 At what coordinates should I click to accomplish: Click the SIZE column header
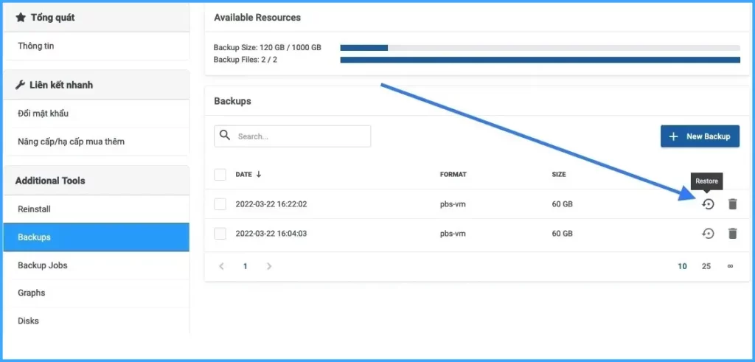tap(559, 174)
